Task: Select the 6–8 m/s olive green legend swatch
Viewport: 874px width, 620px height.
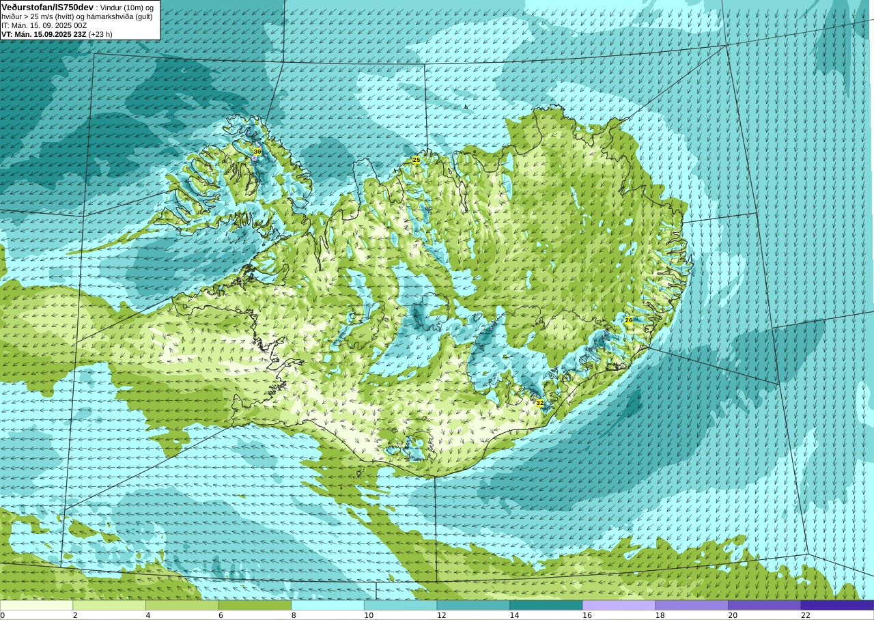Action: 255,605
